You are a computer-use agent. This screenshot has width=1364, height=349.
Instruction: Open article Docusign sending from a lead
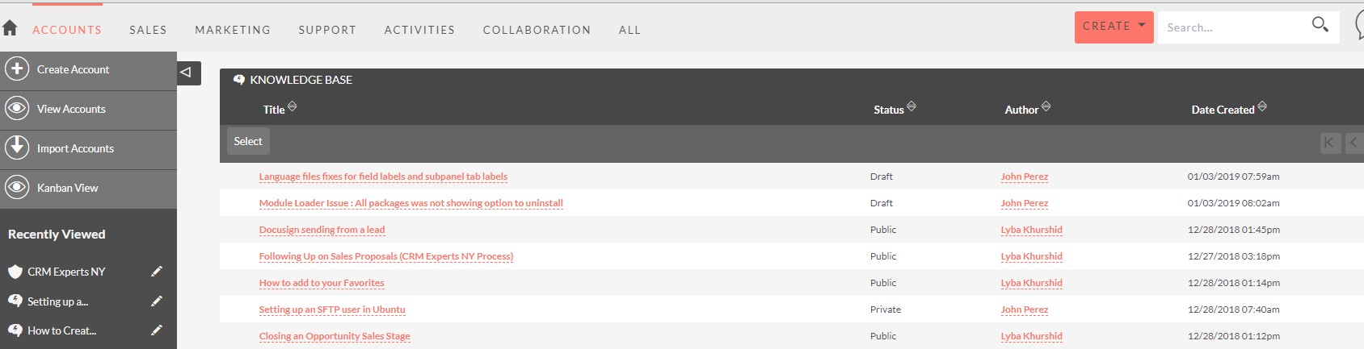[322, 230]
